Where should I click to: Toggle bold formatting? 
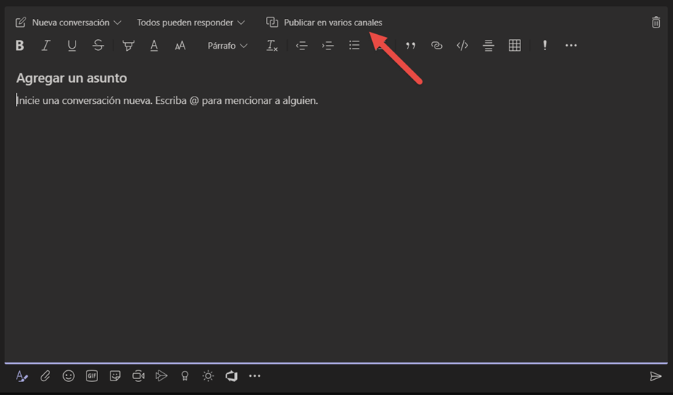20,46
